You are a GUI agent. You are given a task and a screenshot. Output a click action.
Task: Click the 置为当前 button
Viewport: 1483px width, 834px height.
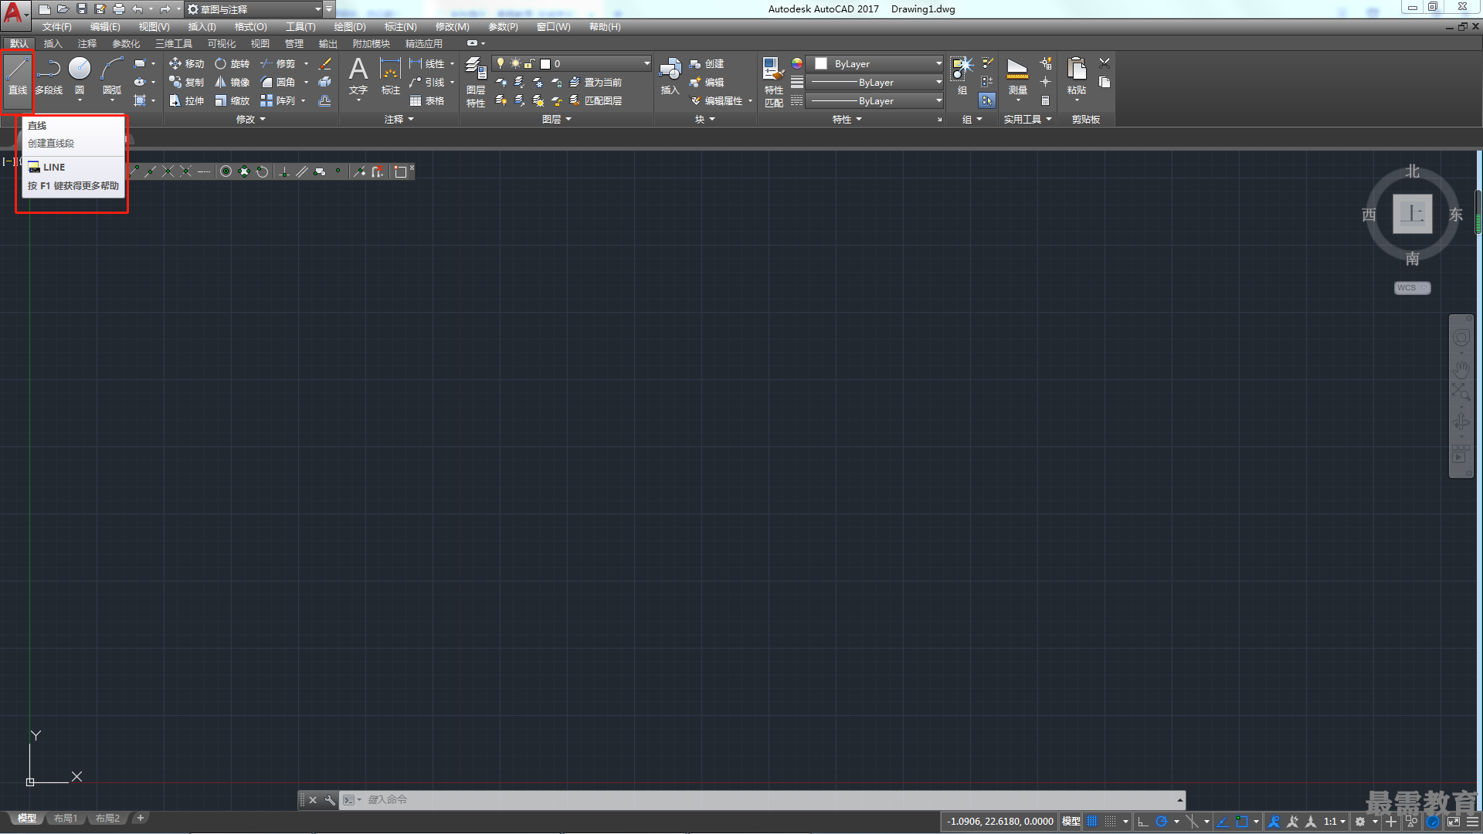pos(596,83)
